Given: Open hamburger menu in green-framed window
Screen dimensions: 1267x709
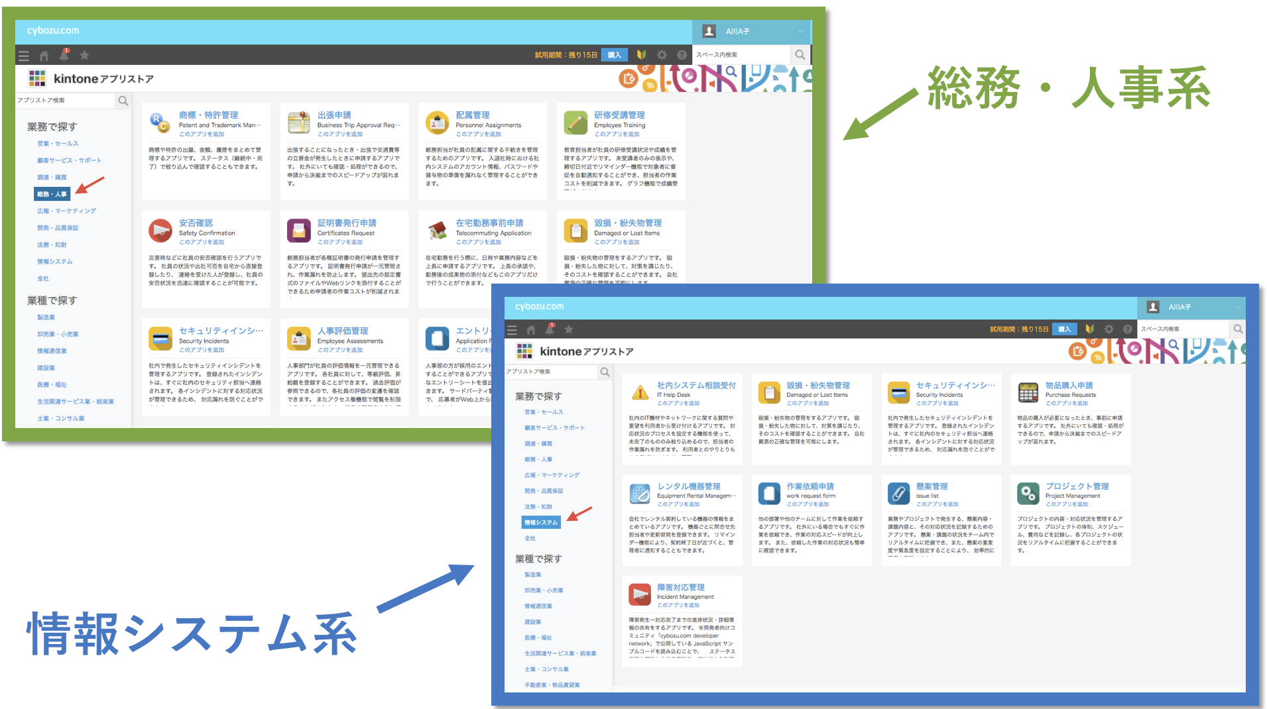Looking at the screenshot, I should 24,56.
